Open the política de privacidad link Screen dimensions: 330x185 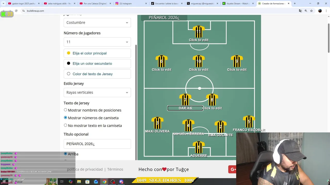(x=85, y=169)
